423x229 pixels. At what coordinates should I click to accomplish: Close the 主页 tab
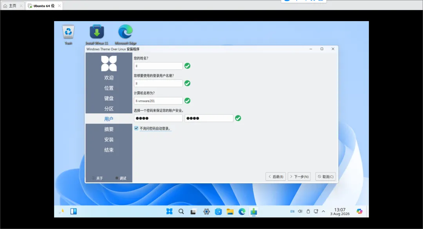[21, 5]
